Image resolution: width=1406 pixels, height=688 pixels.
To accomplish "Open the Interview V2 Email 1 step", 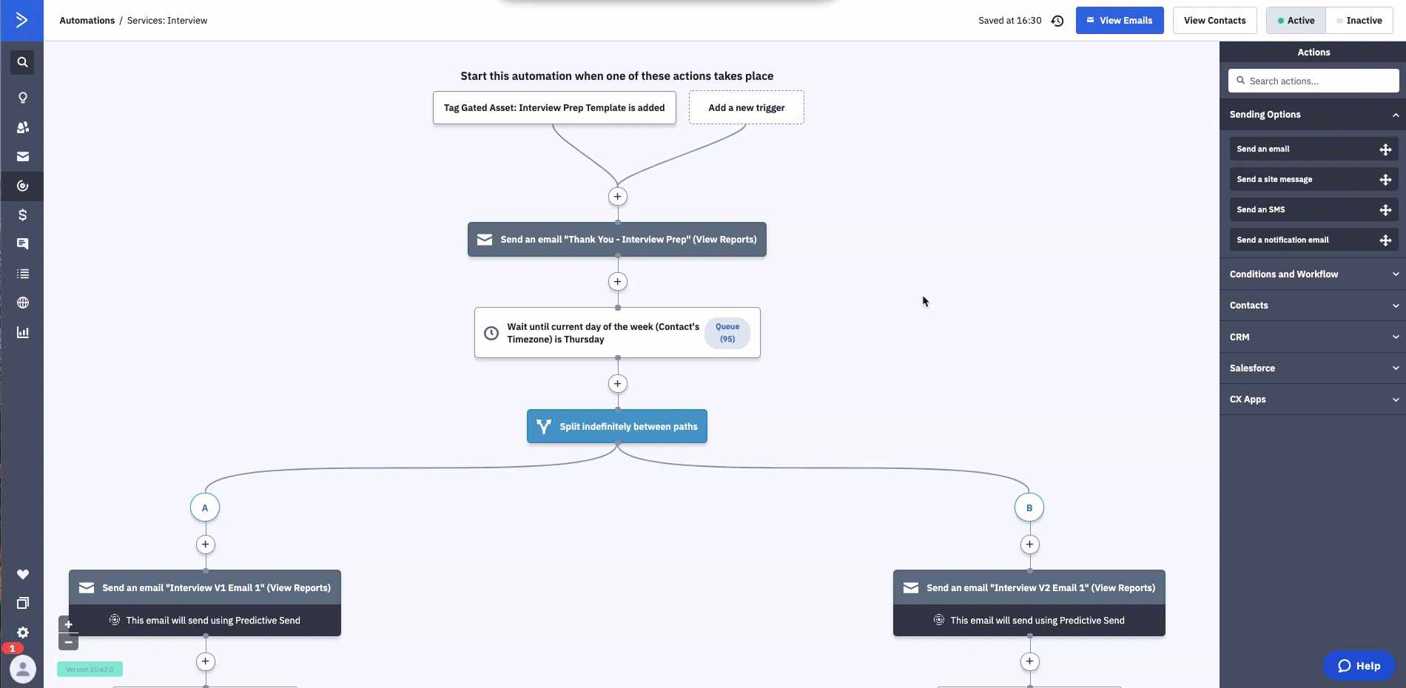I will coord(1029,588).
